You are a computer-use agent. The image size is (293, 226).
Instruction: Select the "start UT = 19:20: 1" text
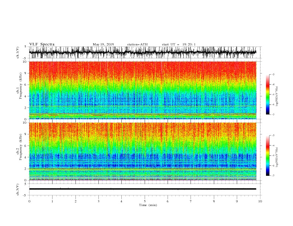point(178,44)
